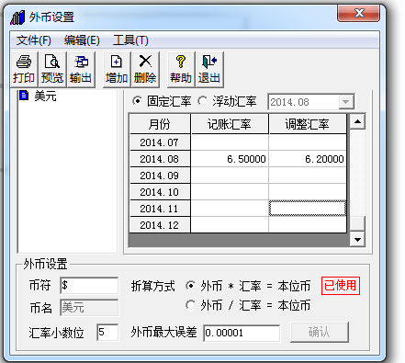Click the 打印 print icon
The height and width of the screenshot is (363, 405).
point(24,70)
